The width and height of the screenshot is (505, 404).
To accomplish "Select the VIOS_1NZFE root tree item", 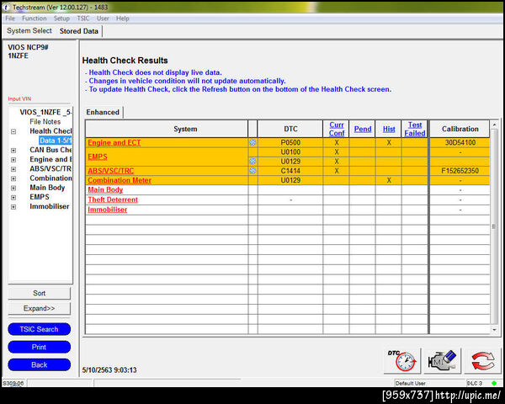I will coord(45,112).
